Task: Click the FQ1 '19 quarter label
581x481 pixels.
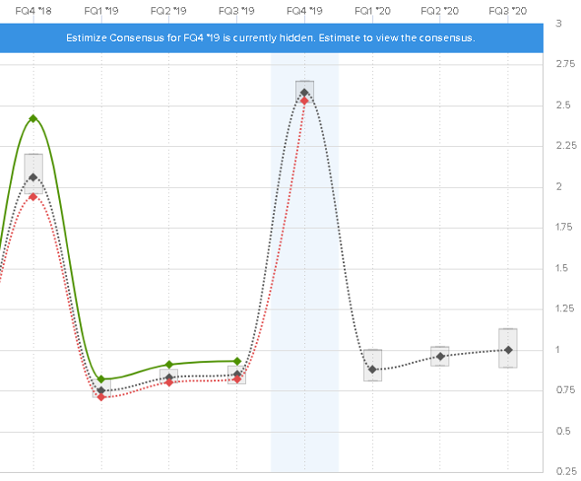Action: [101, 11]
